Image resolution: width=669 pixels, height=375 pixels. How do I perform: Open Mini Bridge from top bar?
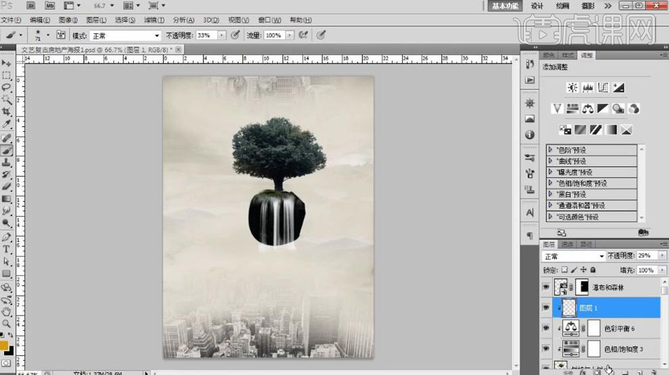click(x=50, y=5)
